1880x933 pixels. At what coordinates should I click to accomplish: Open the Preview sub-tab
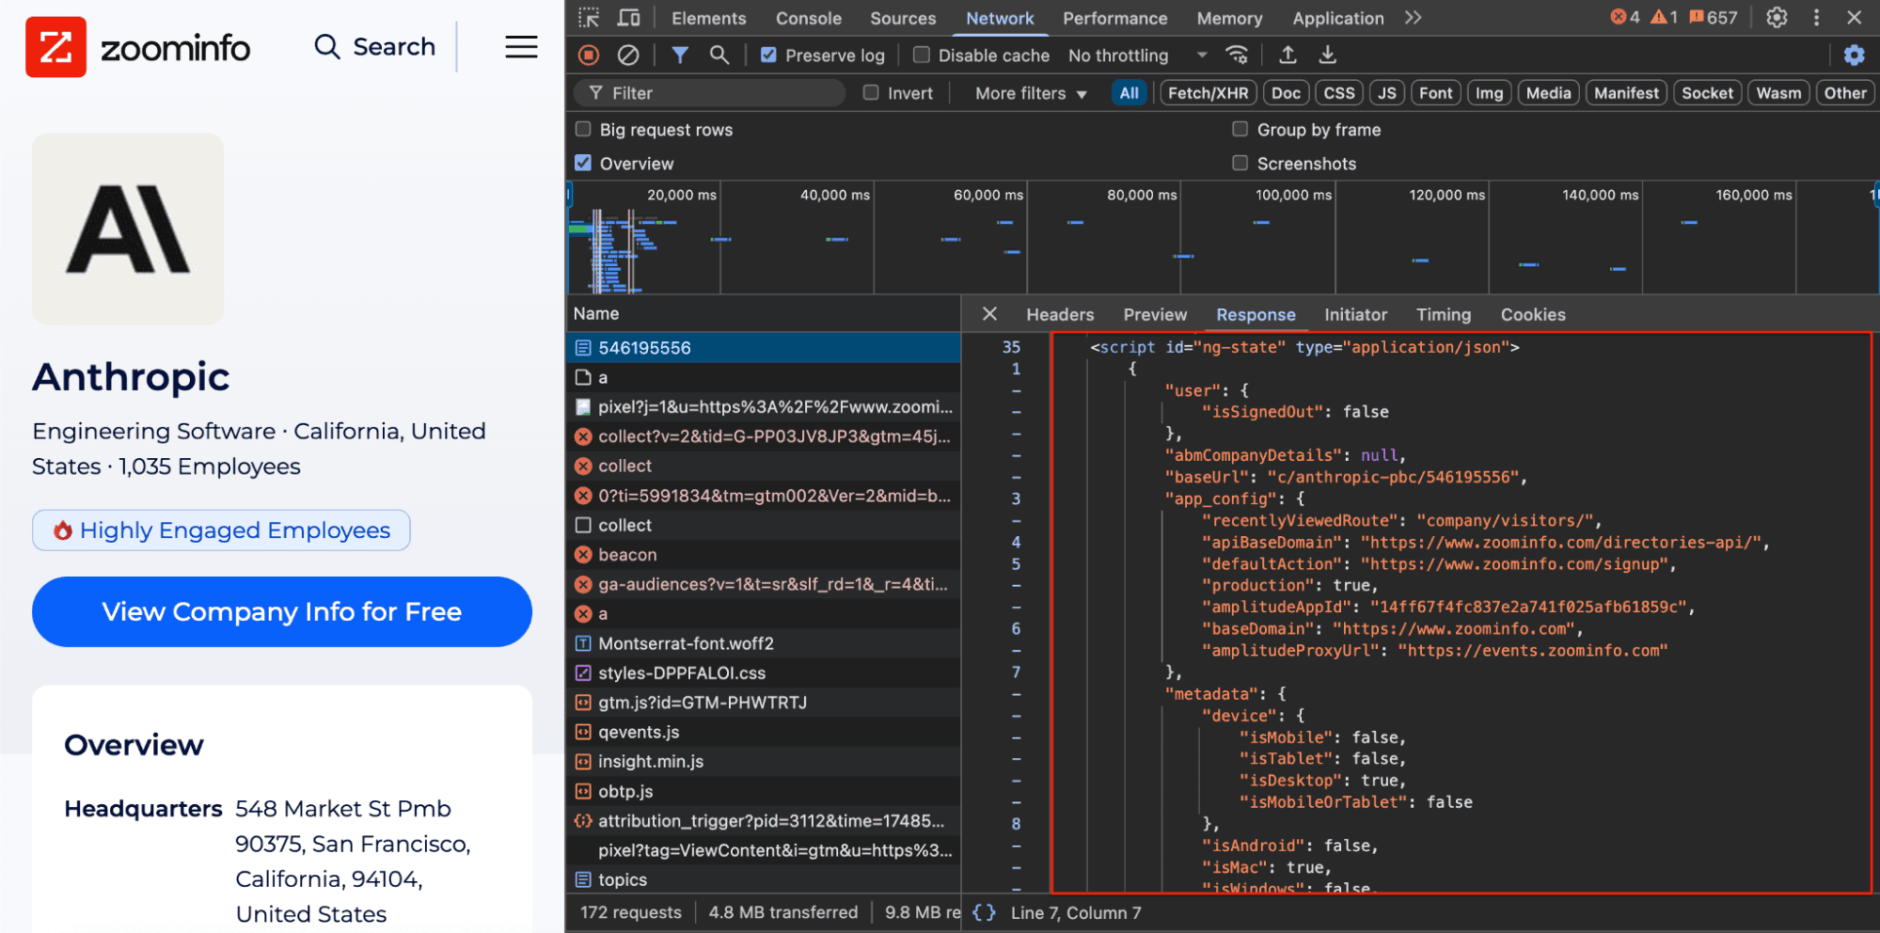tap(1155, 315)
